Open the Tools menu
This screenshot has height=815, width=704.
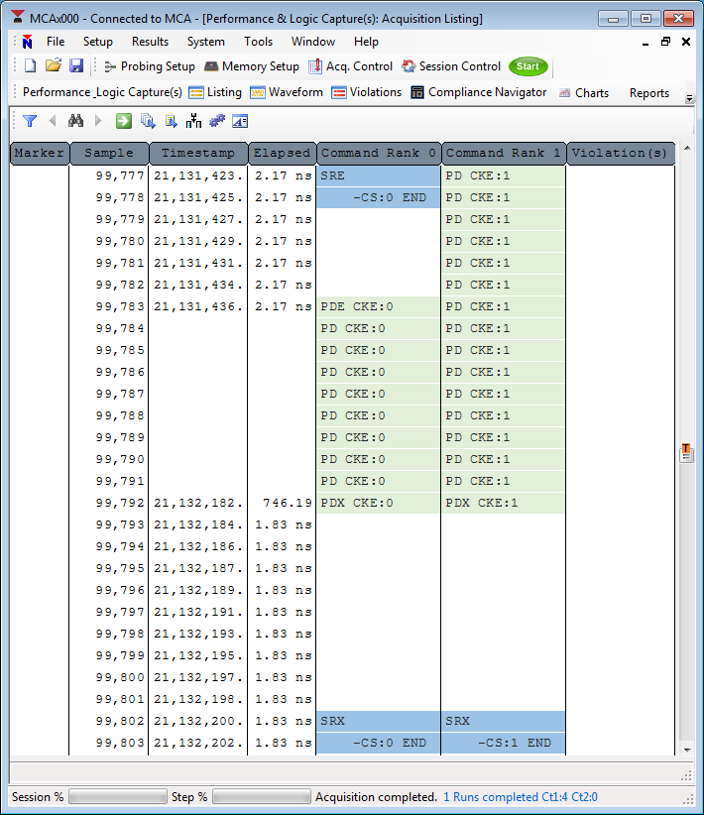tap(258, 42)
